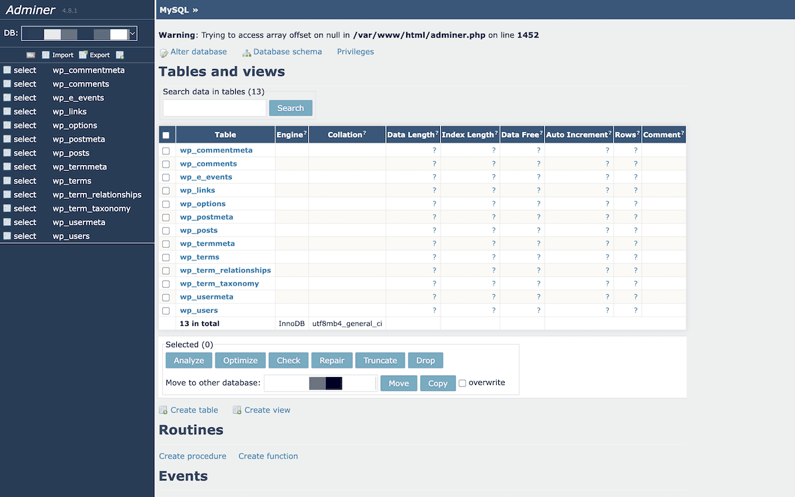The height and width of the screenshot is (497, 795).
Task: Check the wp_commentmeta row checkbox
Action: click(x=166, y=151)
